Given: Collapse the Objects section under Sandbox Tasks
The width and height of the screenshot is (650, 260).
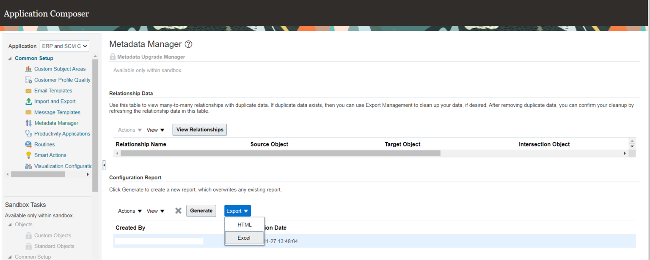Looking at the screenshot, I should pyautogui.click(x=10, y=225).
